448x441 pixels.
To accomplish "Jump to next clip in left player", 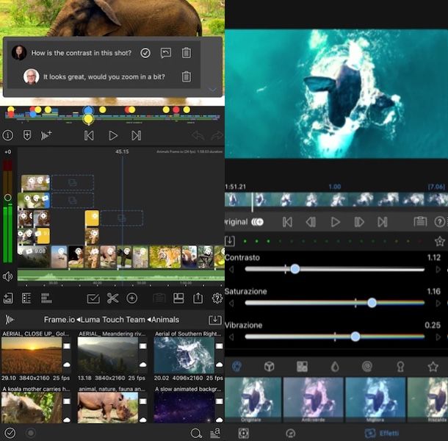I will [137, 135].
